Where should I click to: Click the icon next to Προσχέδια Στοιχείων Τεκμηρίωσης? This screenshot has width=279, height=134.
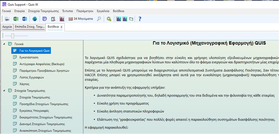[x=15, y=104]
